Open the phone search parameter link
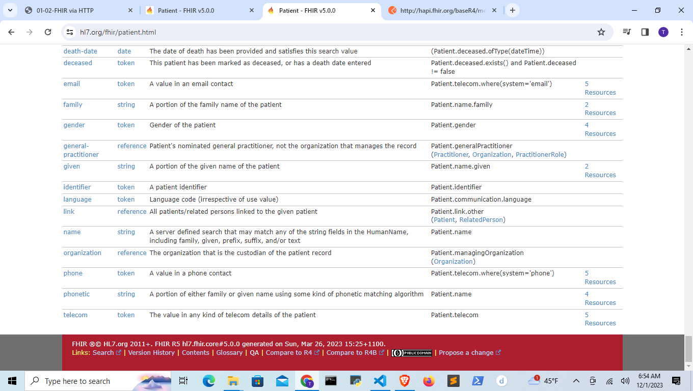 click(x=72, y=273)
